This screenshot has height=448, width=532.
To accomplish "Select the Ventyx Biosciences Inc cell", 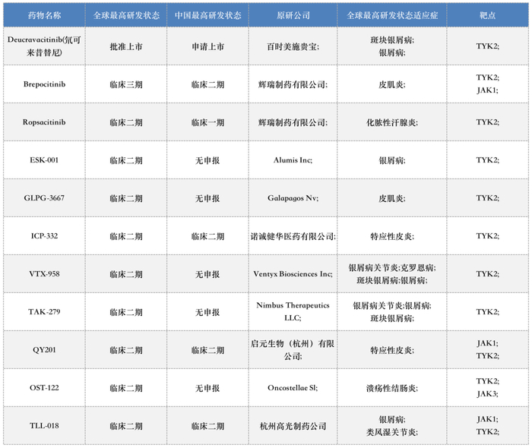I will [x=293, y=274].
